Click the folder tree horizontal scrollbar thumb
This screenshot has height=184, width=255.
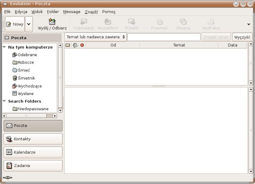pyautogui.click(x=26, y=116)
